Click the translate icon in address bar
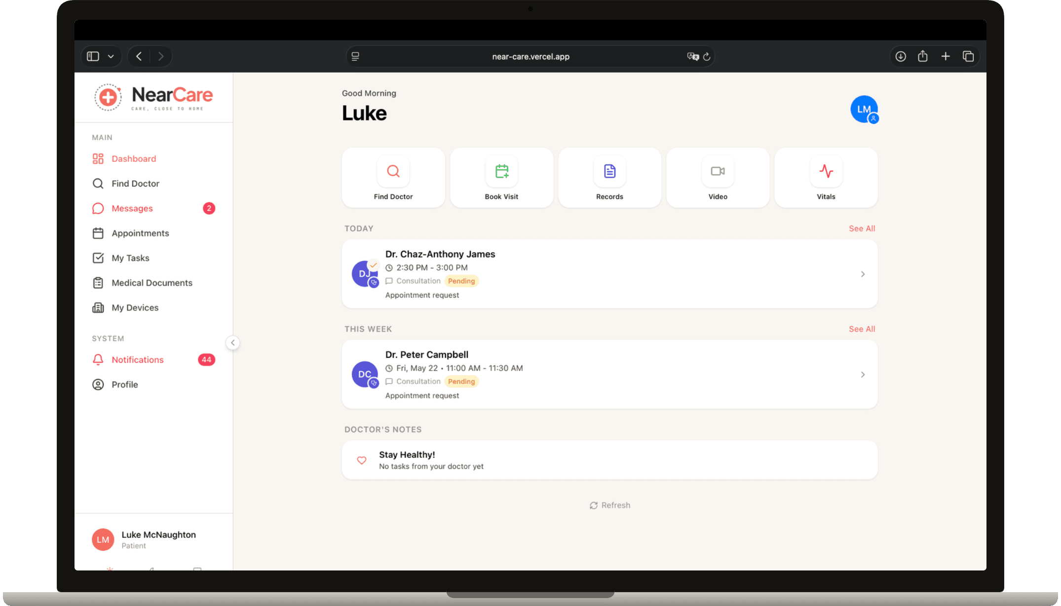 coord(693,56)
